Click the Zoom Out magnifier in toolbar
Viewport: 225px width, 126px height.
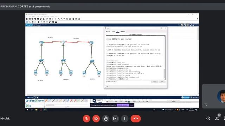(x=64, y=19)
